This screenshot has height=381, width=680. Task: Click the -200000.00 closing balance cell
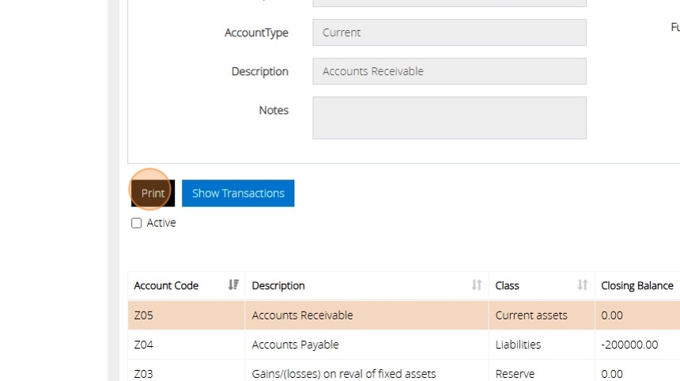coord(629,345)
